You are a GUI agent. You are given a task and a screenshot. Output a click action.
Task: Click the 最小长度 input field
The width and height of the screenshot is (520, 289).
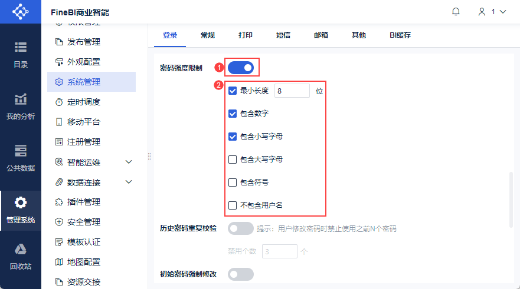[292, 91]
